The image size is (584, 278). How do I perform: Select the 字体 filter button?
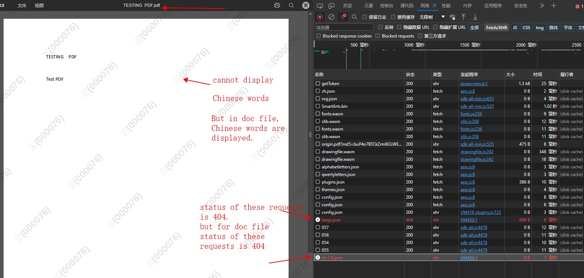tap(568, 27)
